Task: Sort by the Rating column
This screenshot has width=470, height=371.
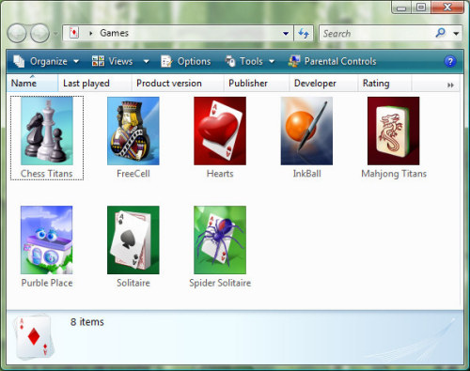Action: coord(384,83)
